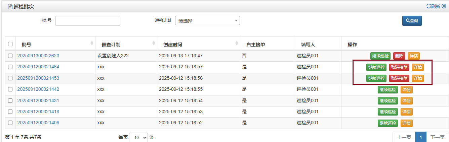The height and width of the screenshot is (142, 449).
Task: Click 详情 for batch 2025091200321464
Action: pos(418,67)
